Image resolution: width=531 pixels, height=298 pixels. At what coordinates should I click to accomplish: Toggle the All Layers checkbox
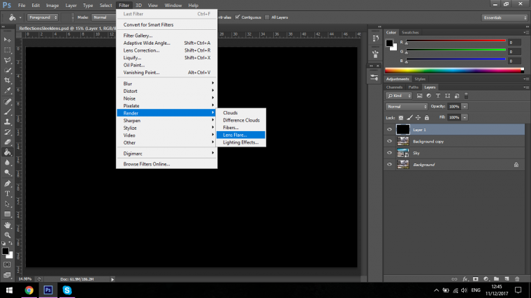267,17
